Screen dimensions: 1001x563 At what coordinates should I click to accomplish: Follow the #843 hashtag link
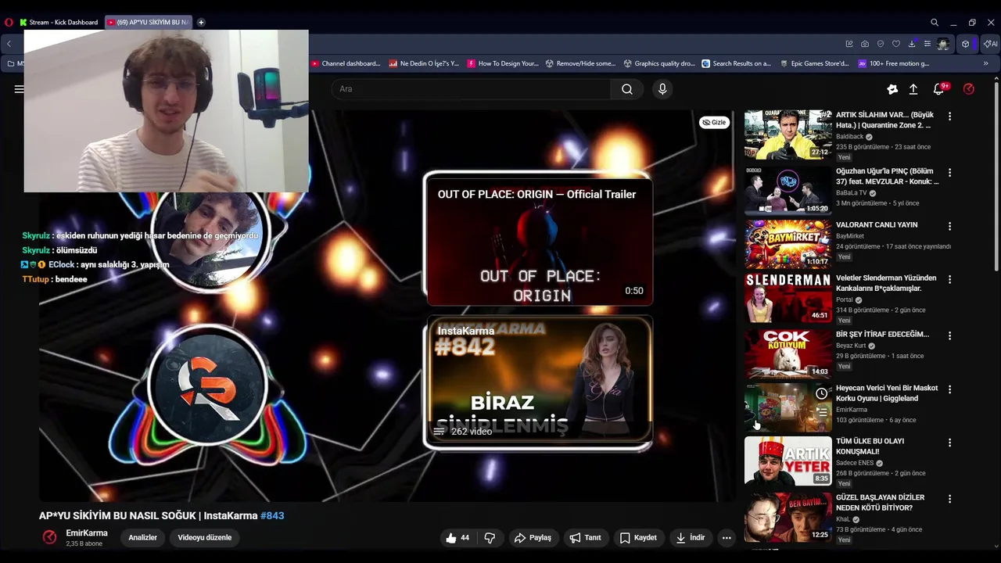272,516
